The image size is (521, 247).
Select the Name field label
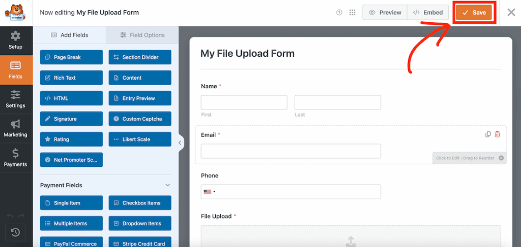[208, 86]
